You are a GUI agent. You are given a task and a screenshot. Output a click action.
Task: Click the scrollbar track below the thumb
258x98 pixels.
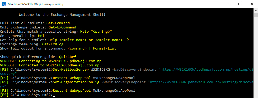point(256,57)
